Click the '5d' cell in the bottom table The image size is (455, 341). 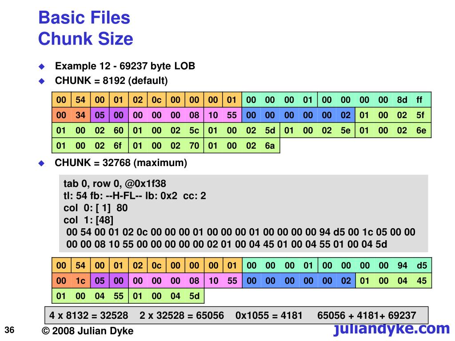tap(195, 296)
